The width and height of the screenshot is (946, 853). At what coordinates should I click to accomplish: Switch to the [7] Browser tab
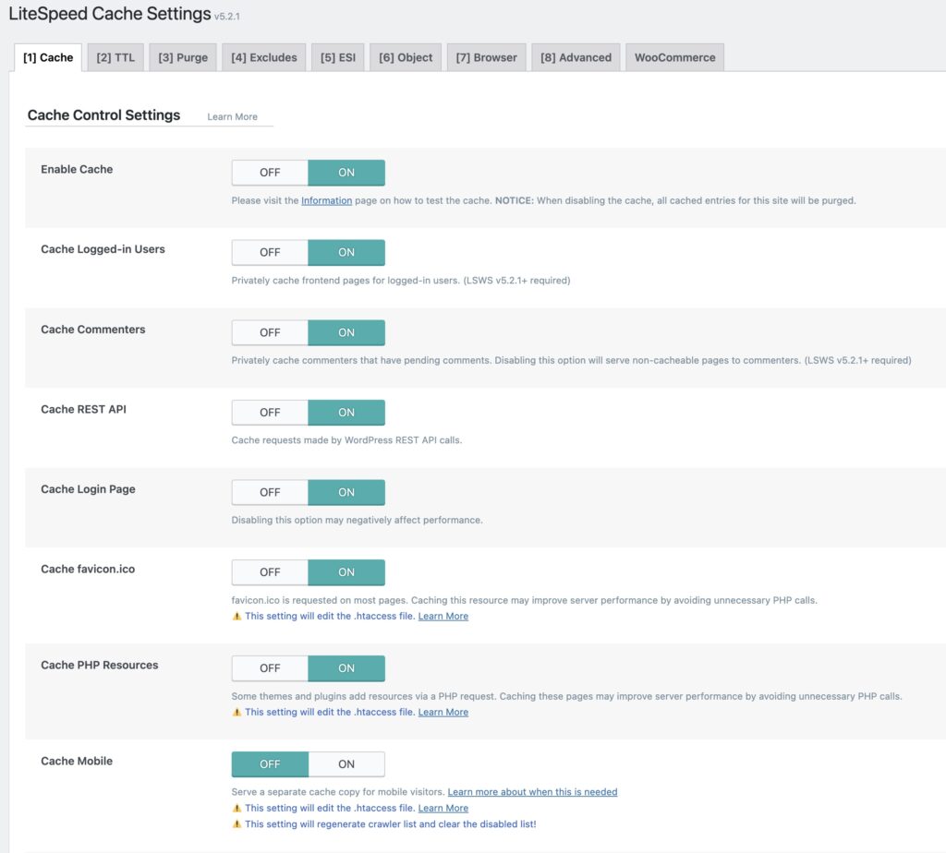point(486,58)
